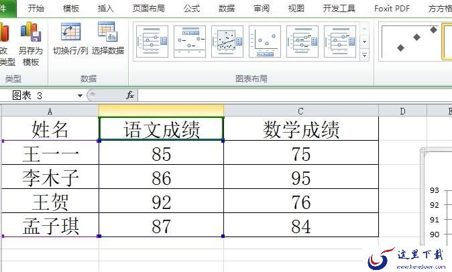
Task: Open the 数据 ribbon tab
Action: tap(227, 8)
